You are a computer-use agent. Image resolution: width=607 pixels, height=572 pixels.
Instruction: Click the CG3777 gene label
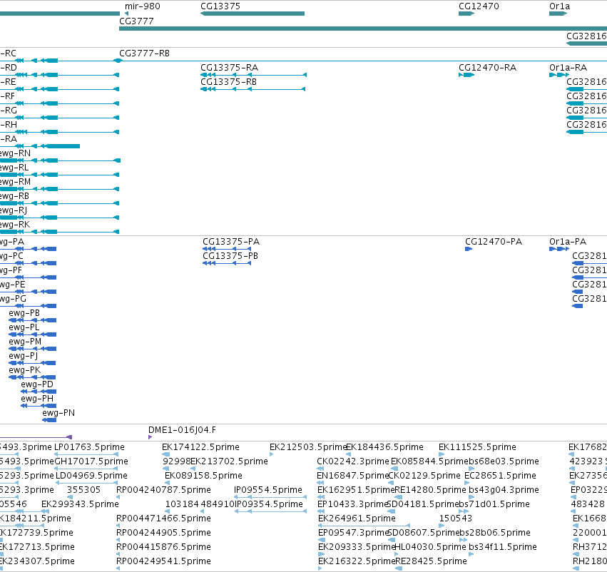coord(136,21)
